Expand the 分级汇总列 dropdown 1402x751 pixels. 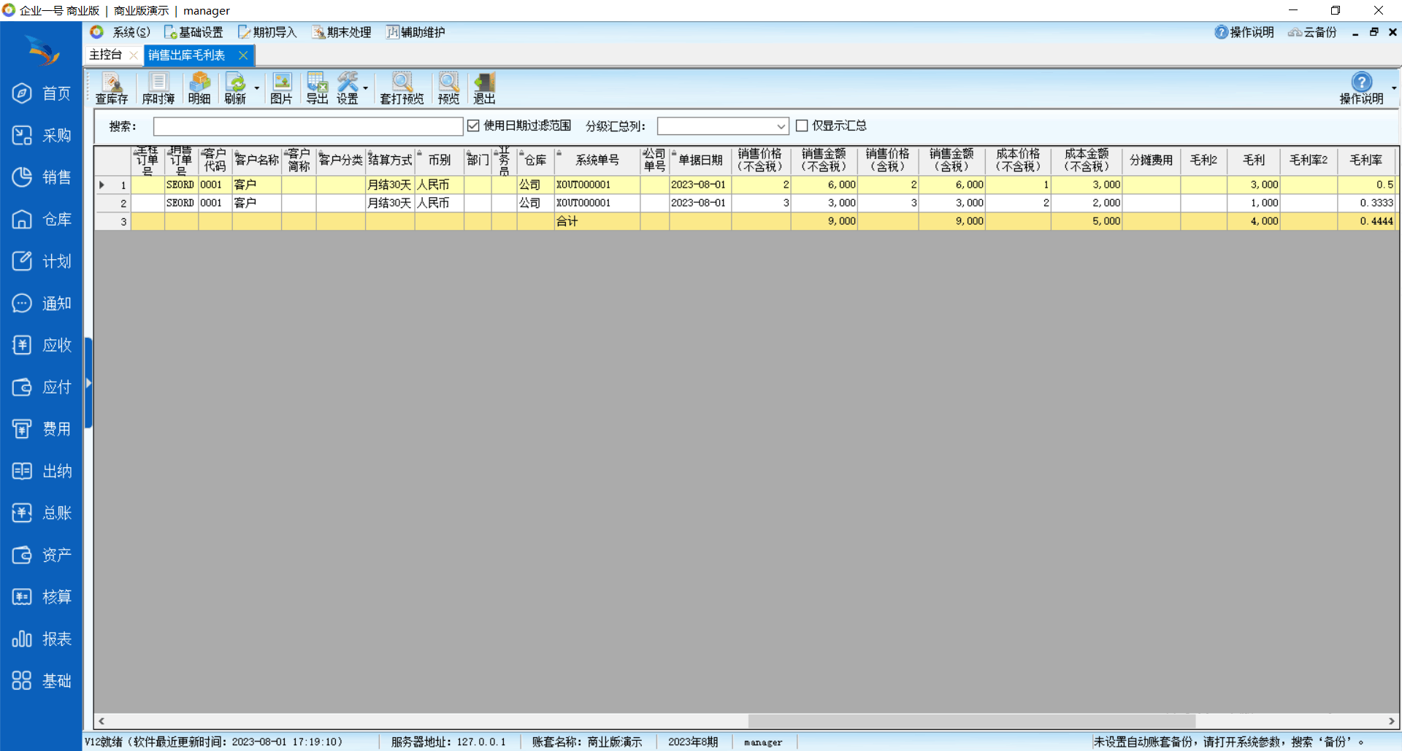coord(781,126)
